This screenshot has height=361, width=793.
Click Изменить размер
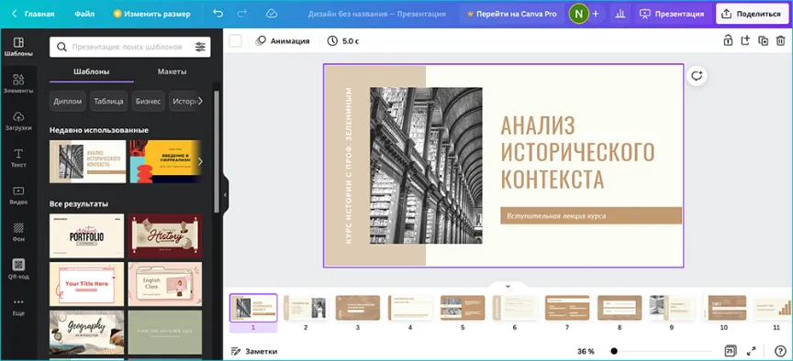tap(151, 14)
